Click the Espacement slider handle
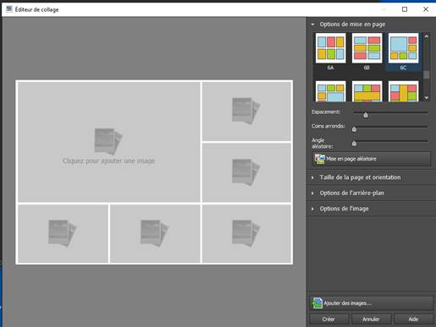The width and height of the screenshot is (436, 327). click(x=366, y=115)
